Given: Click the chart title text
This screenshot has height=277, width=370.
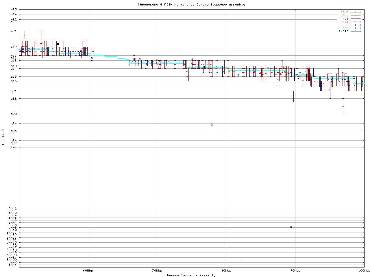Looking at the screenshot, I should [x=191, y=5].
